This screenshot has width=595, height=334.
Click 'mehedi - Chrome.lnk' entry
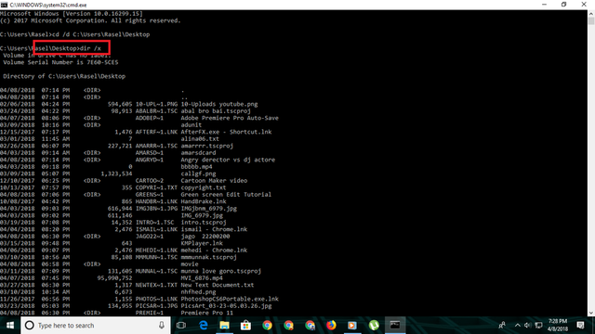[214, 250]
